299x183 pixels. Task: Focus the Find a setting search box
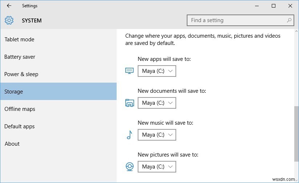click(240, 20)
